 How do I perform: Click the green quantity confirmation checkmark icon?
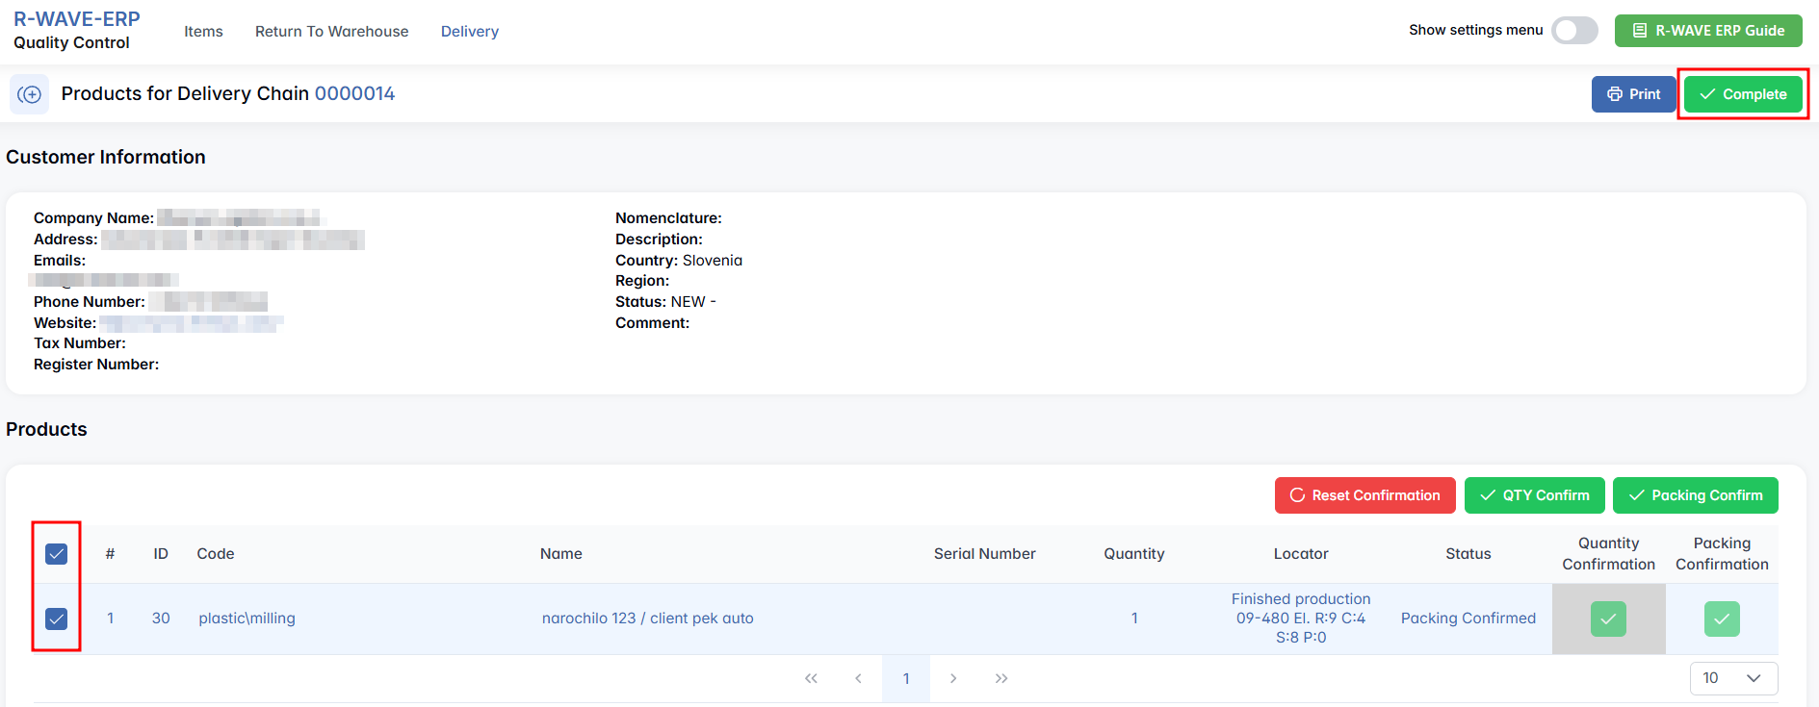tap(1608, 619)
